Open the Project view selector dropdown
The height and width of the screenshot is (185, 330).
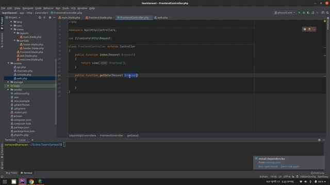click(13, 17)
